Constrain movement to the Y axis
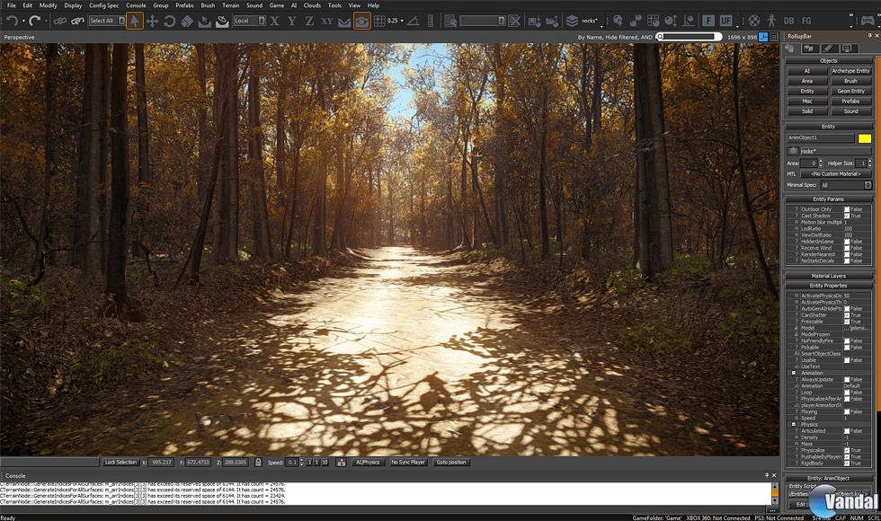The height and width of the screenshot is (521, 881). pyautogui.click(x=291, y=22)
